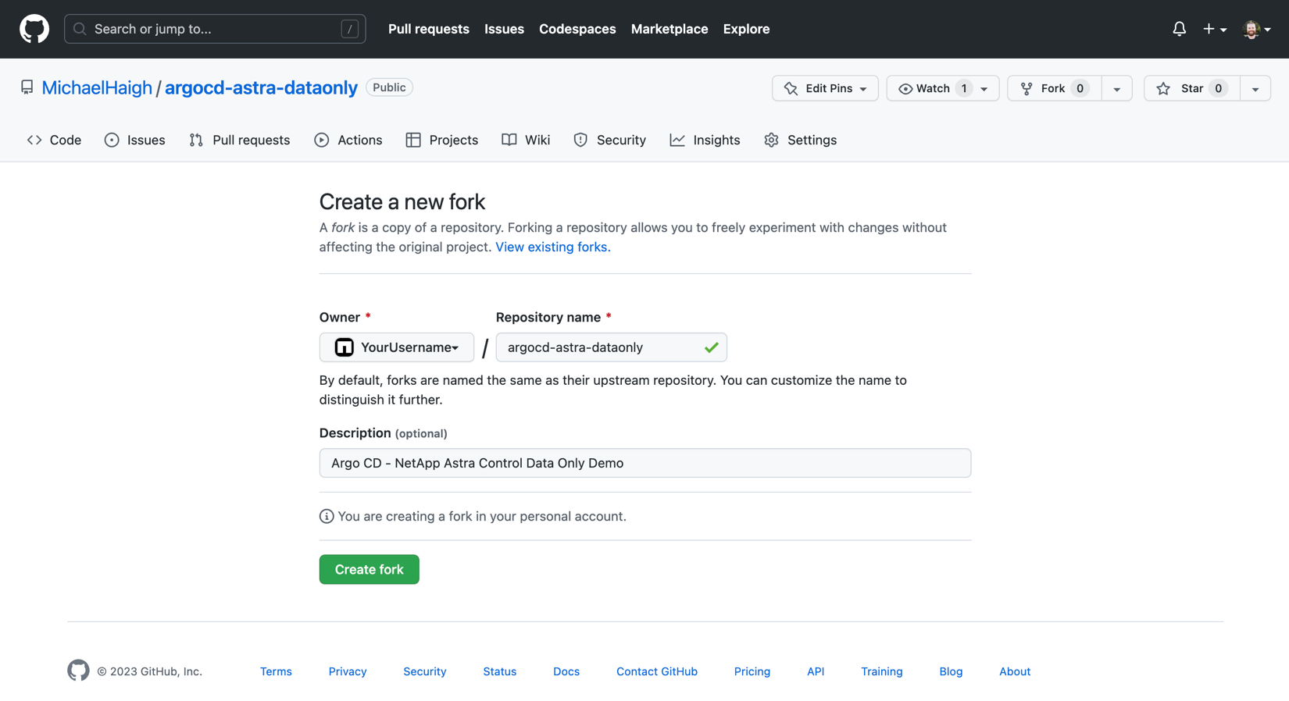The height and width of the screenshot is (701, 1289).
Task: Focus the Description text field
Action: (x=644, y=463)
